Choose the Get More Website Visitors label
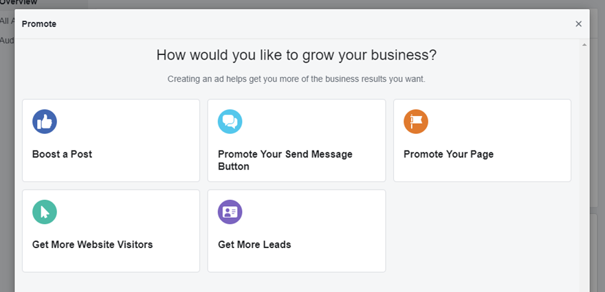 pyautogui.click(x=92, y=245)
